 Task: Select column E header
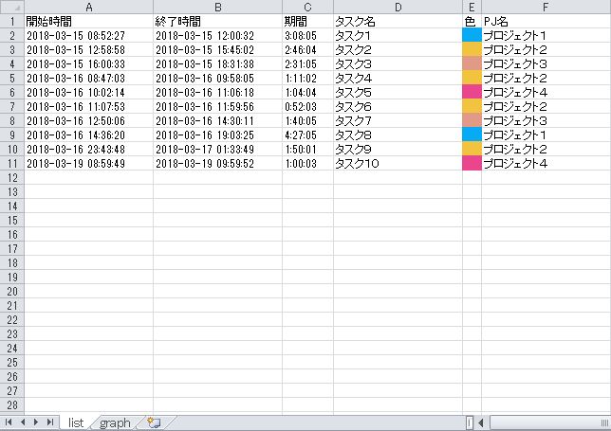pyautogui.click(x=472, y=7)
